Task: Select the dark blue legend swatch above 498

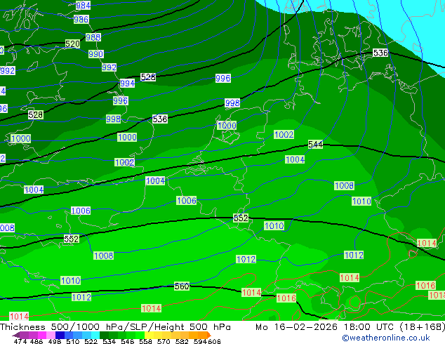Action: pyautogui.click(x=60, y=335)
